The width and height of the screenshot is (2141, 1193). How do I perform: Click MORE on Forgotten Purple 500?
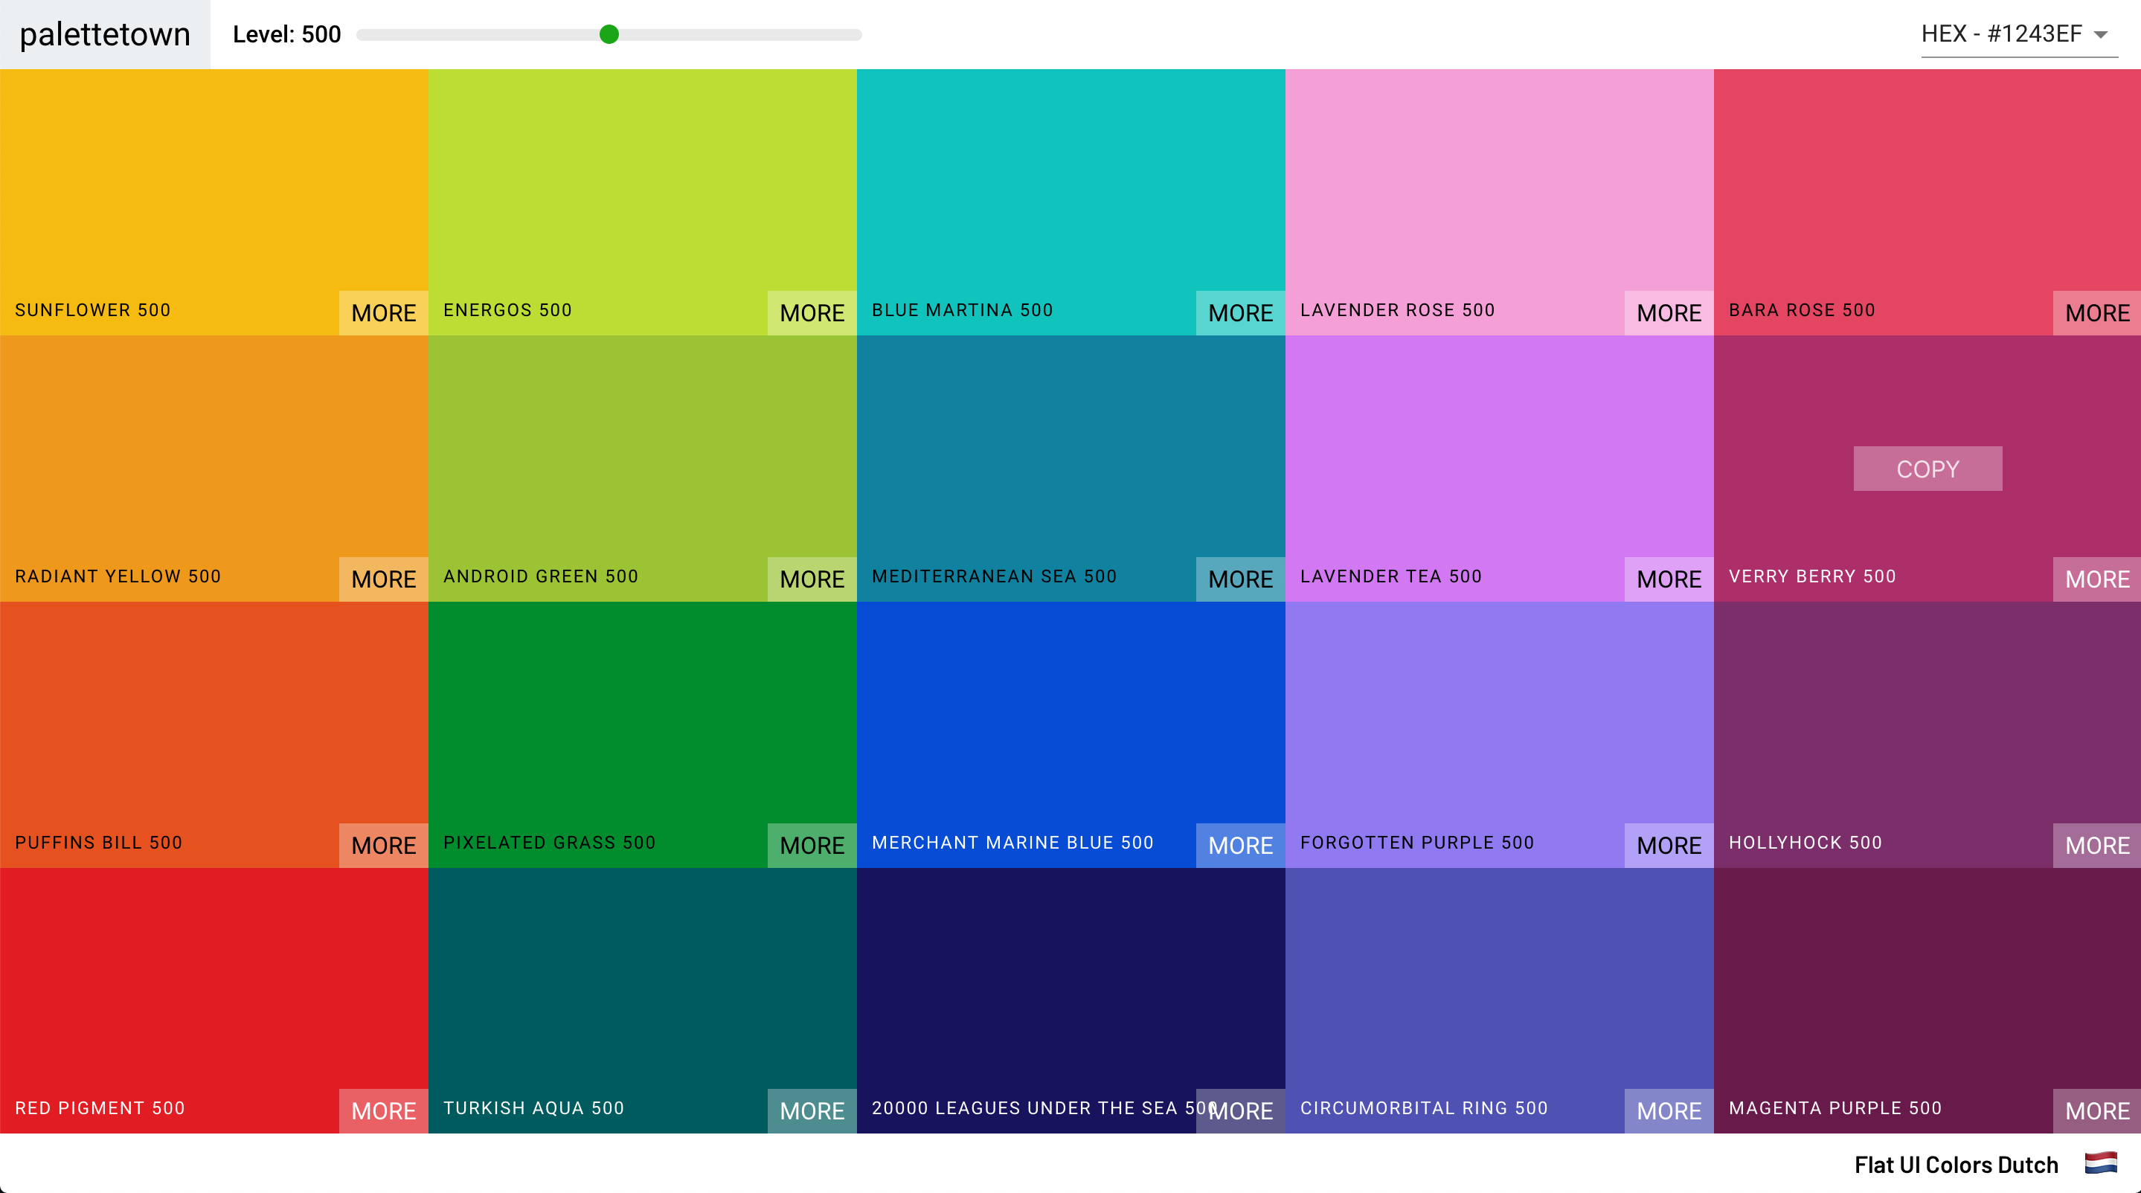point(1668,845)
